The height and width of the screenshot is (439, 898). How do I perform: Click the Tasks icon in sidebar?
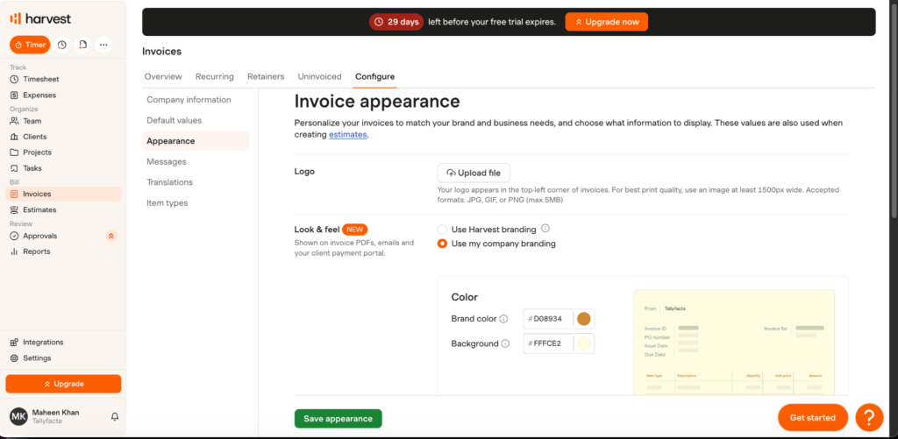(14, 168)
